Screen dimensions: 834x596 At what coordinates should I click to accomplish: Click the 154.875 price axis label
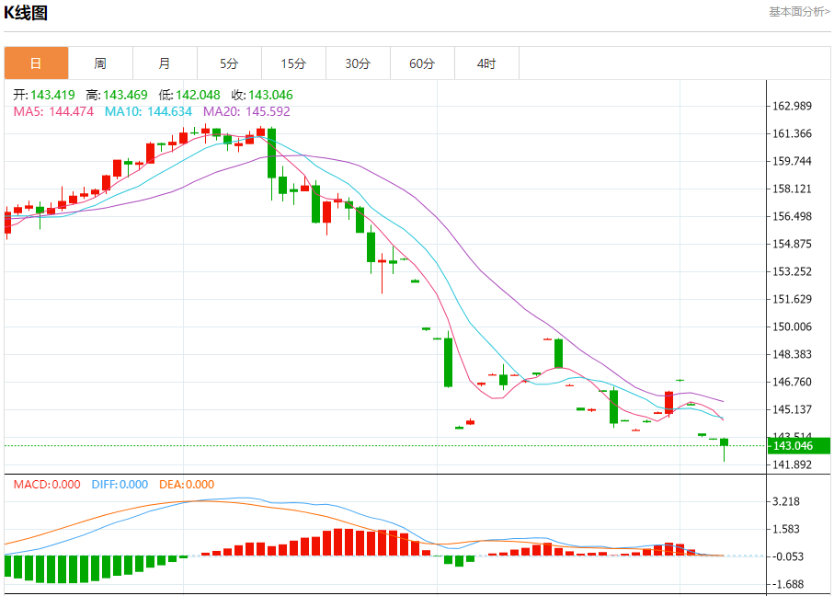coord(792,245)
